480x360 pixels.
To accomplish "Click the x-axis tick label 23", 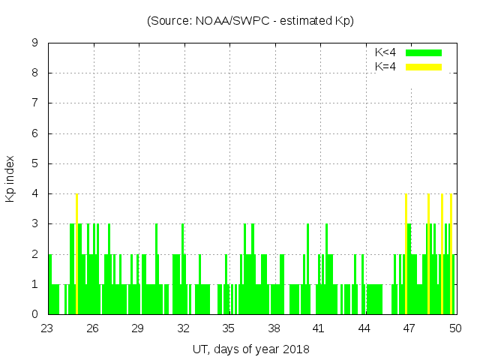I will 48,328.
